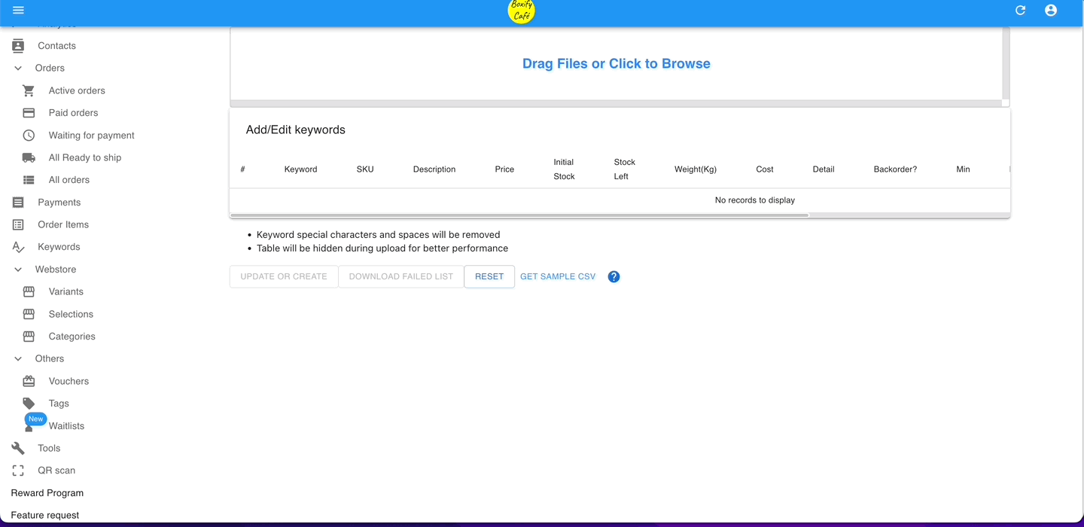Open the Reward Program menu item

point(47,492)
